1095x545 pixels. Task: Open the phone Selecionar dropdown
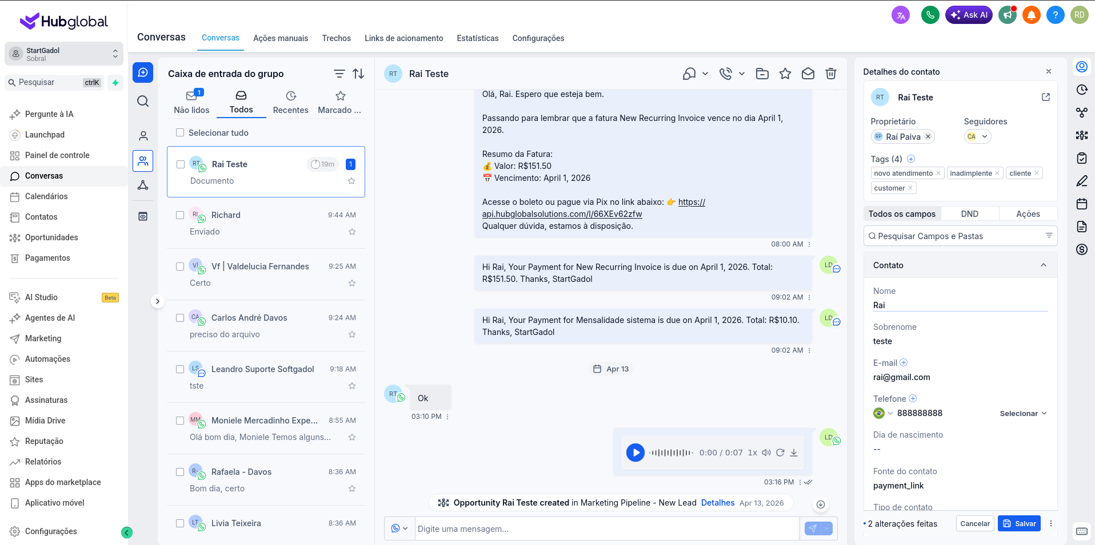coord(1023,413)
